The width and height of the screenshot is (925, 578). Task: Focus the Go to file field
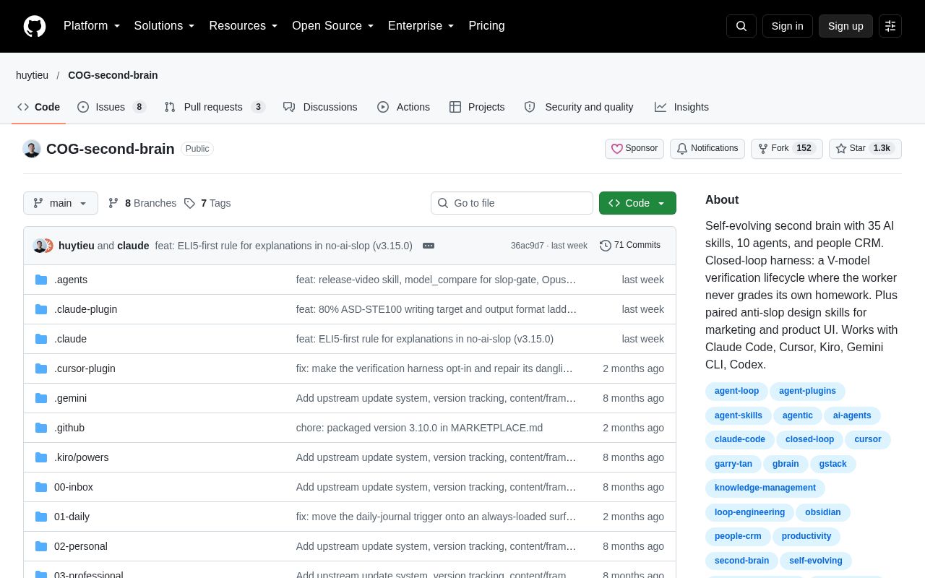(512, 203)
